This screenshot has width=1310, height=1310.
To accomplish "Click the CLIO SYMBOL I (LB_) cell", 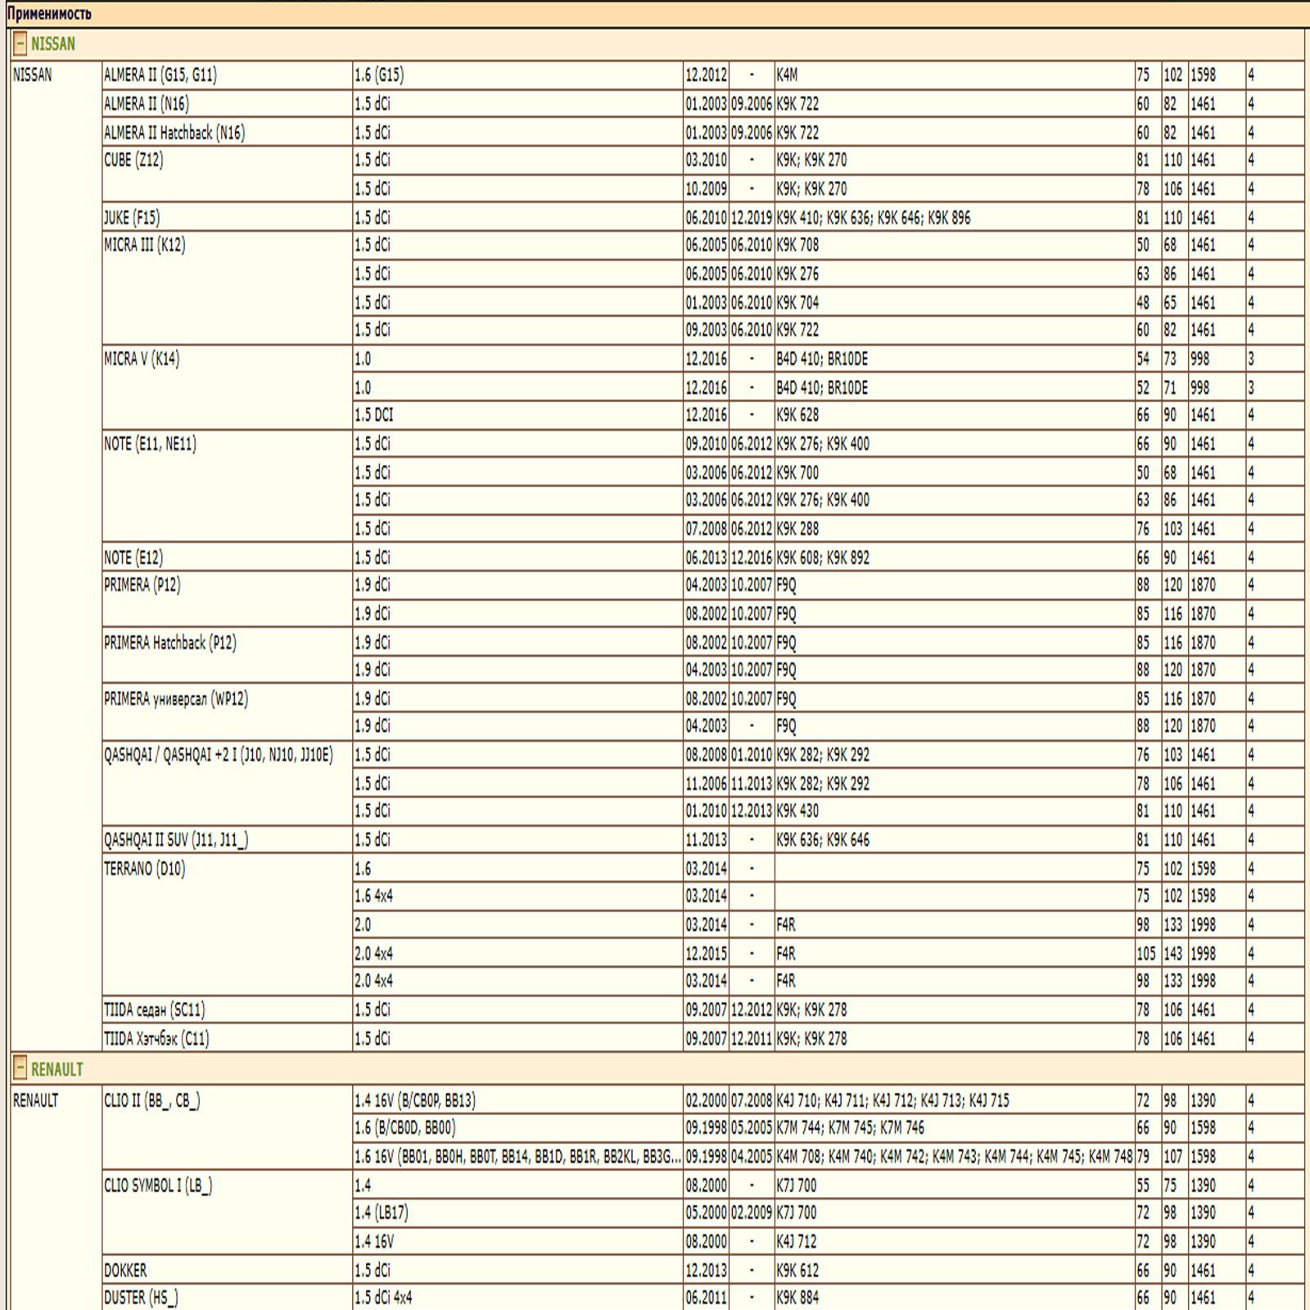I will point(158,1186).
